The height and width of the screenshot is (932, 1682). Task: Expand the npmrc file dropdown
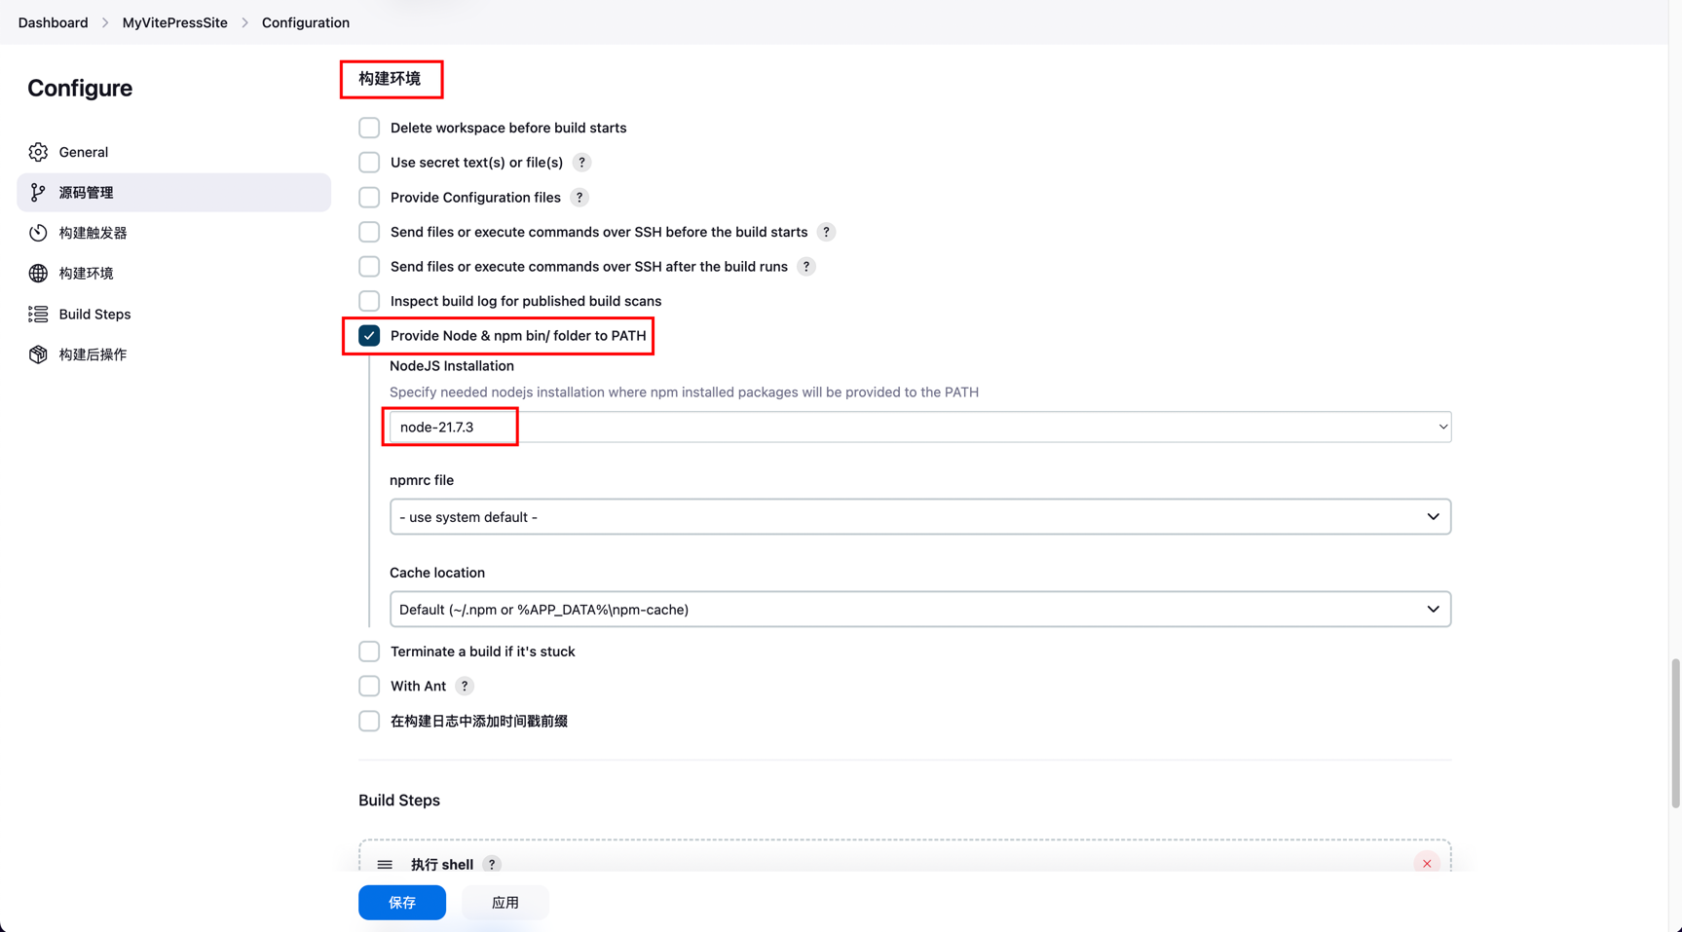919,517
